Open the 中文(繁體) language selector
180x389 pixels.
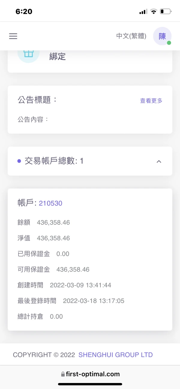point(131,36)
